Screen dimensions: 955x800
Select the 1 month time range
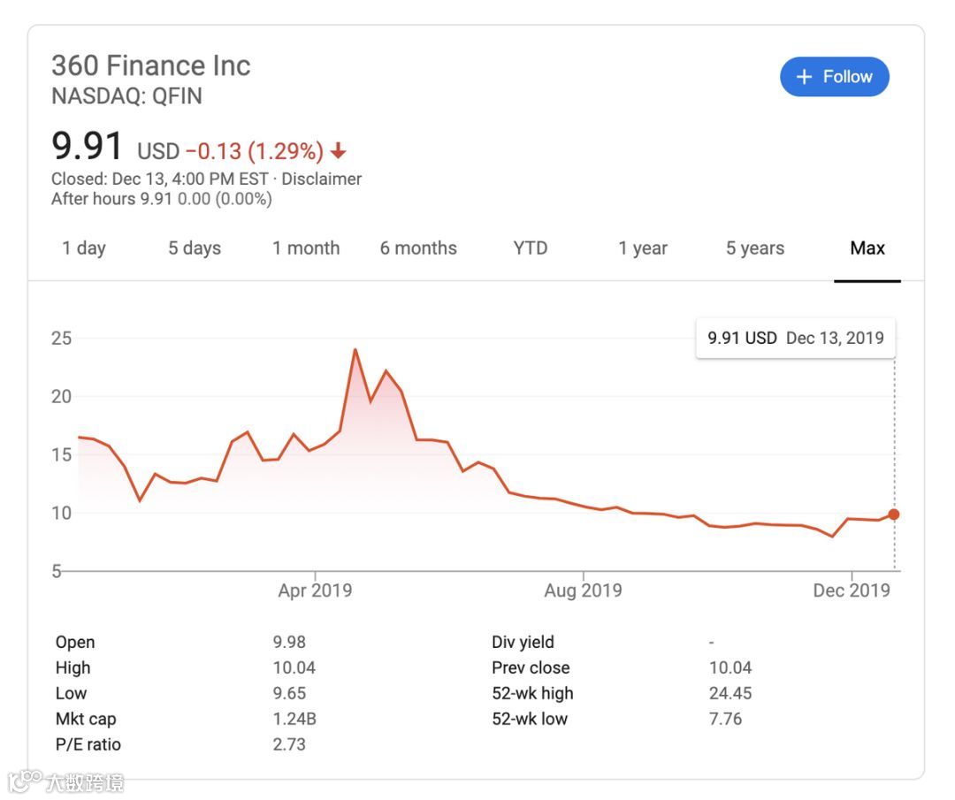pos(306,248)
